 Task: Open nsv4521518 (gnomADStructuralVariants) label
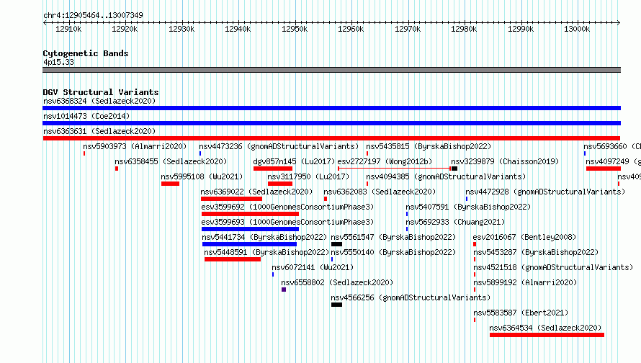click(554, 267)
